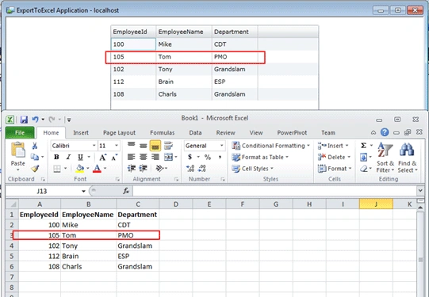Click the Borders icon
Screen dimensions: 429x297
coord(57,169)
